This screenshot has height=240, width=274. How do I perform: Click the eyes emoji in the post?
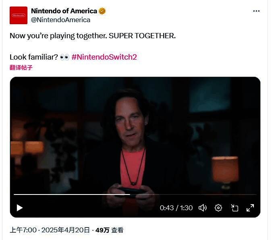(64, 57)
